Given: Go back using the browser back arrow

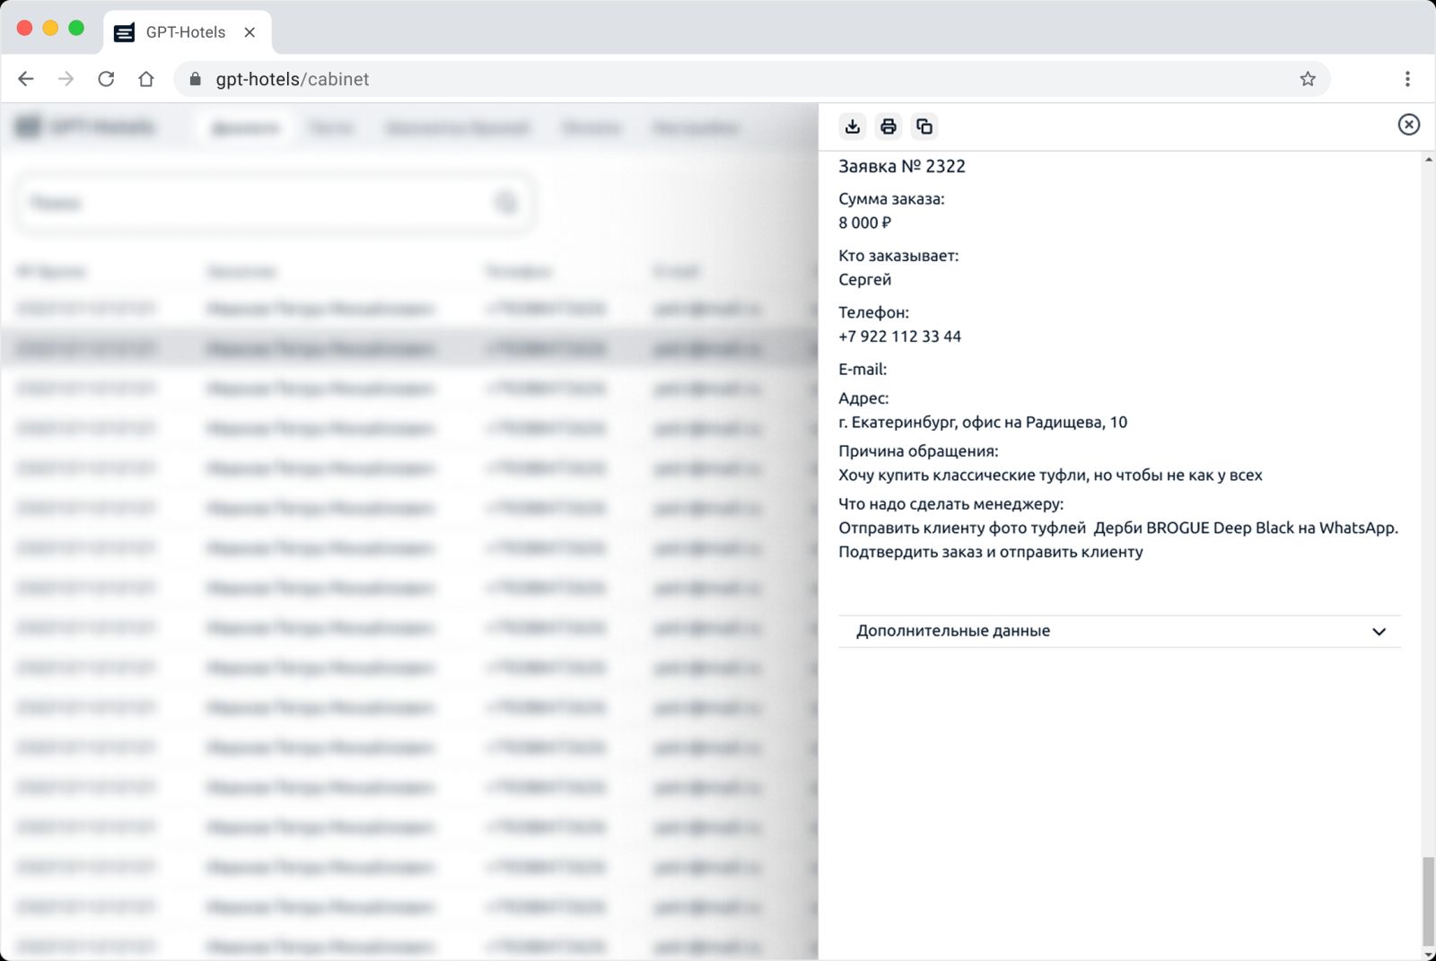Looking at the screenshot, I should coord(26,79).
